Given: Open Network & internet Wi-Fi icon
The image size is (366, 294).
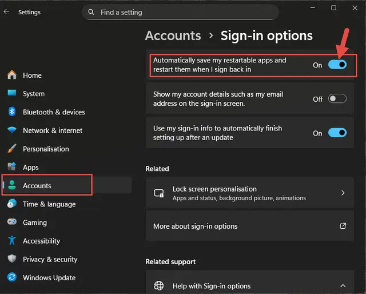Looking at the screenshot, I should point(11,130).
